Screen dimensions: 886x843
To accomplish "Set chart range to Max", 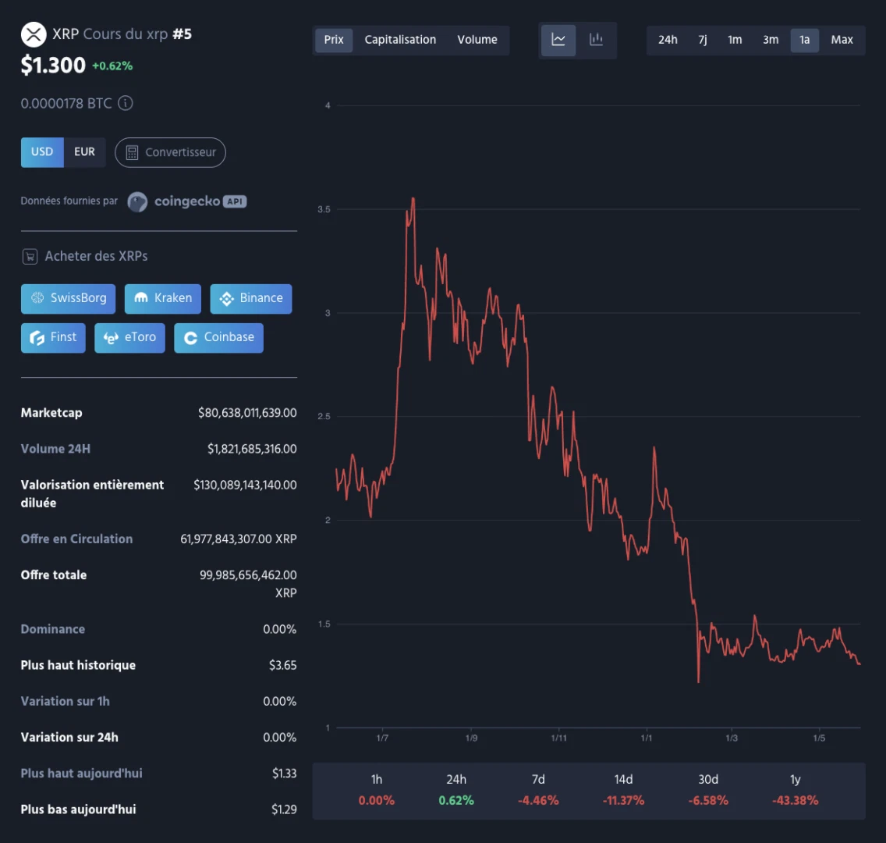I will click(x=842, y=40).
